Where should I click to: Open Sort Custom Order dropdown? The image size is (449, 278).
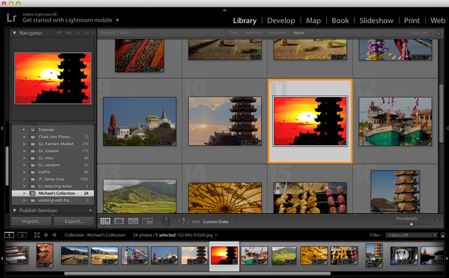(218, 222)
